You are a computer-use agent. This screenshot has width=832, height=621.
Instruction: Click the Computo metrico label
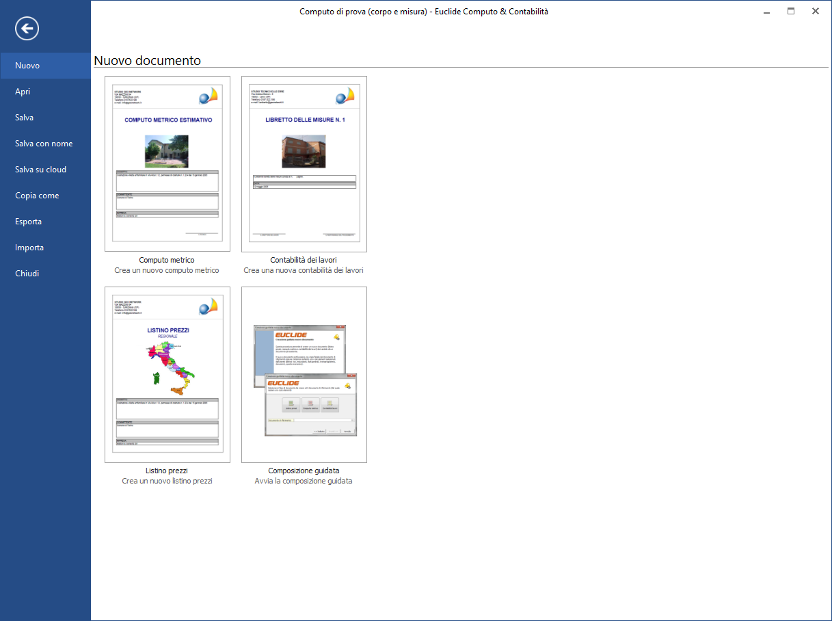(167, 260)
